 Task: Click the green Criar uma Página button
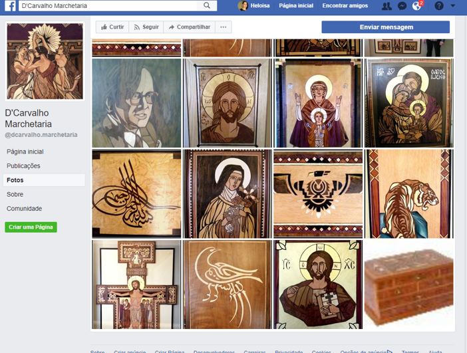[31, 227]
